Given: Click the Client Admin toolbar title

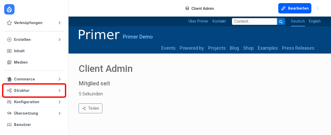Looking at the screenshot, I should click(x=203, y=9).
